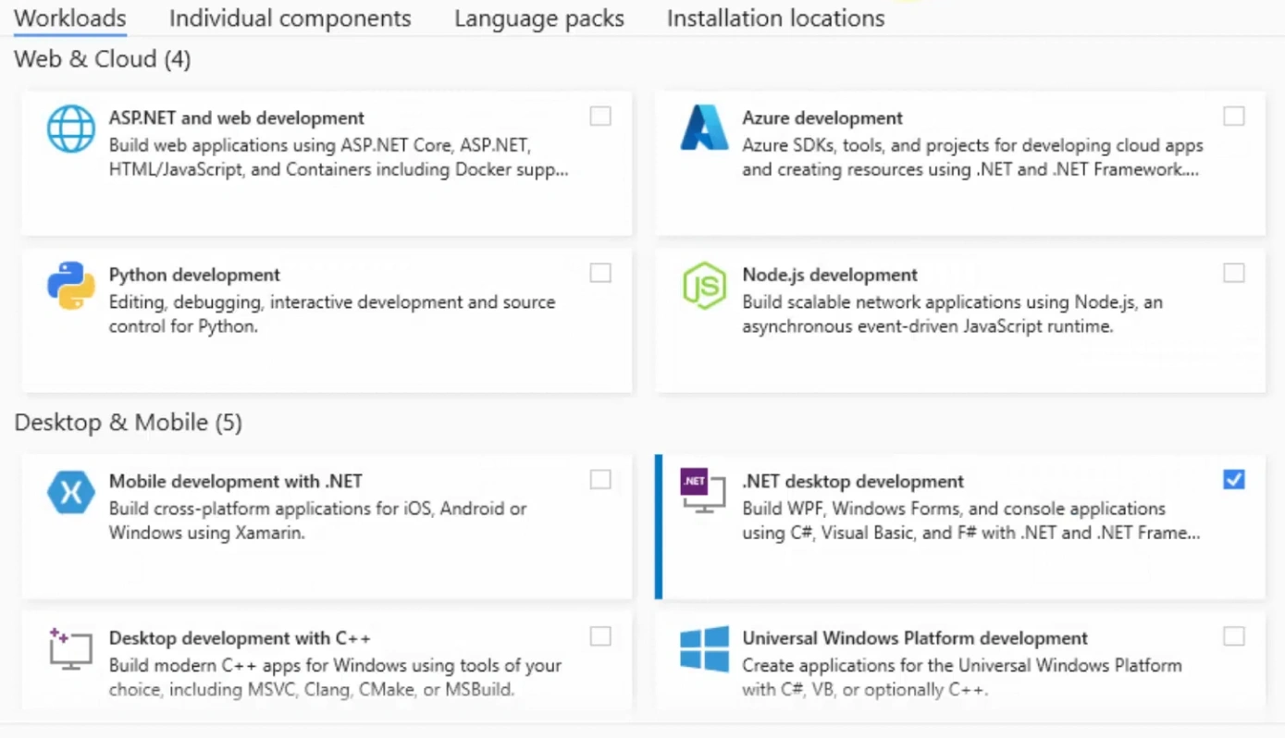
Task: Click the .NET desktop development monitor icon
Action: (704, 491)
